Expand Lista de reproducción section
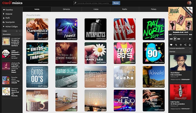196x113 pixels. tap(190, 48)
